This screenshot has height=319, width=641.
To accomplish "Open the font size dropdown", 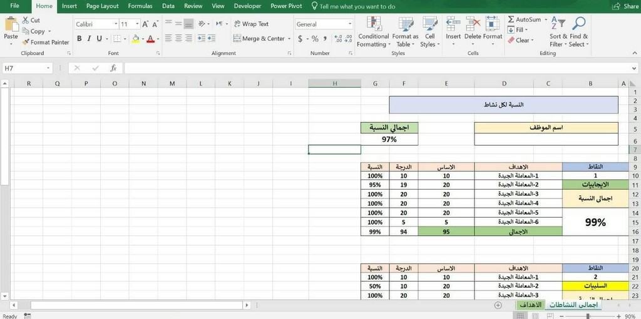I will pyautogui.click(x=137, y=24).
